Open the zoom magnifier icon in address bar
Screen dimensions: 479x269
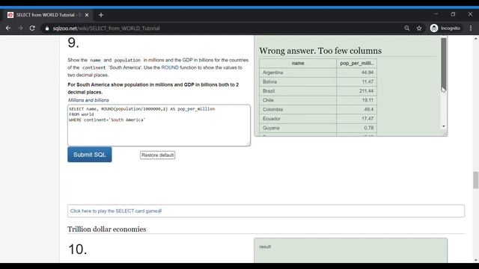point(407,28)
